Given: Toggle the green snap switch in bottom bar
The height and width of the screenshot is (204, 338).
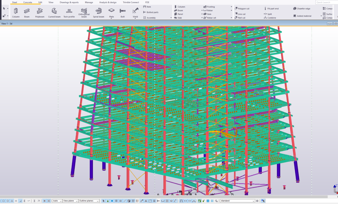Looking at the screenshot, I should click(x=199, y=201).
